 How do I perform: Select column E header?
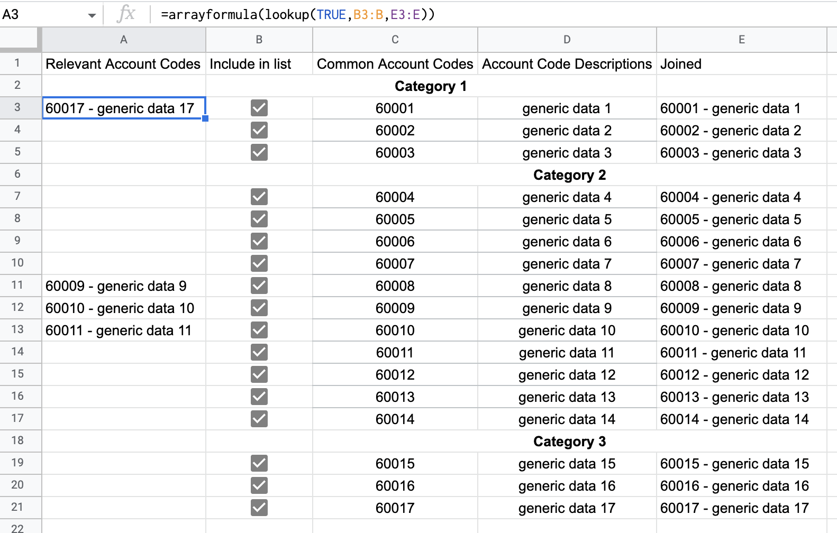(742, 40)
